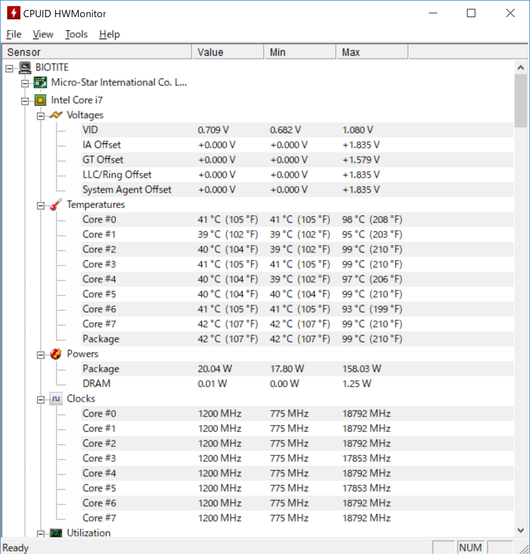Screen dimensions: 530x554
Task: Click the Sensor column header
Action: coord(97,52)
